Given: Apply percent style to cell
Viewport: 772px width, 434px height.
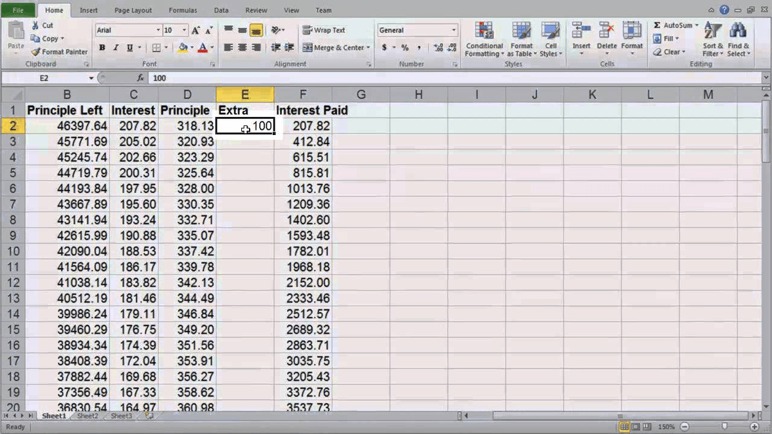Looking at the screenshot, I should pyautogui.click(x=405, y=48).
